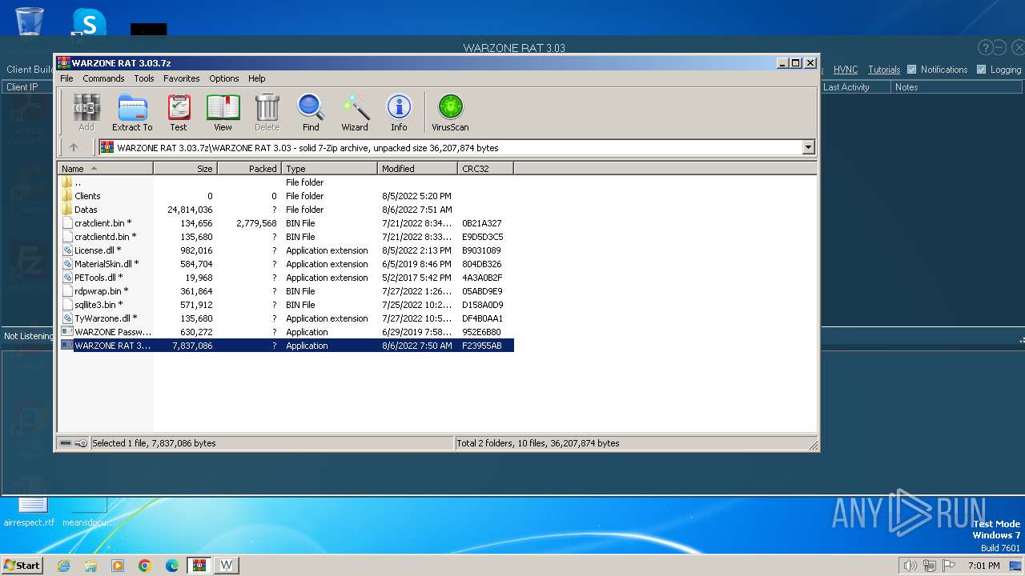Select cratclientd.bin file row
The height and width of the screenshot is (576, 1025).
287,237
